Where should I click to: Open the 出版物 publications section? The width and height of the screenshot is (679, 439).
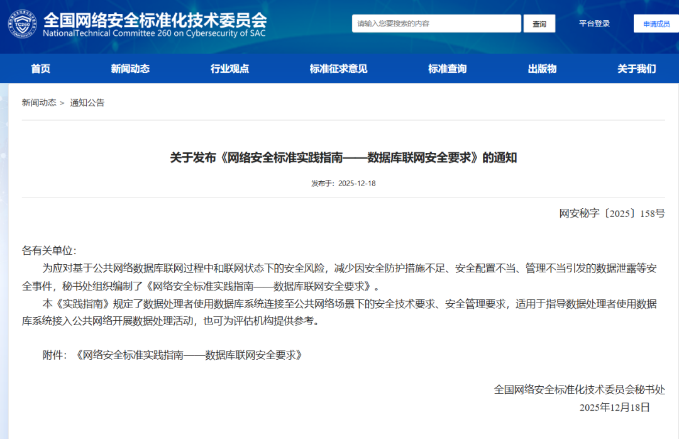[x=543, y=69]
